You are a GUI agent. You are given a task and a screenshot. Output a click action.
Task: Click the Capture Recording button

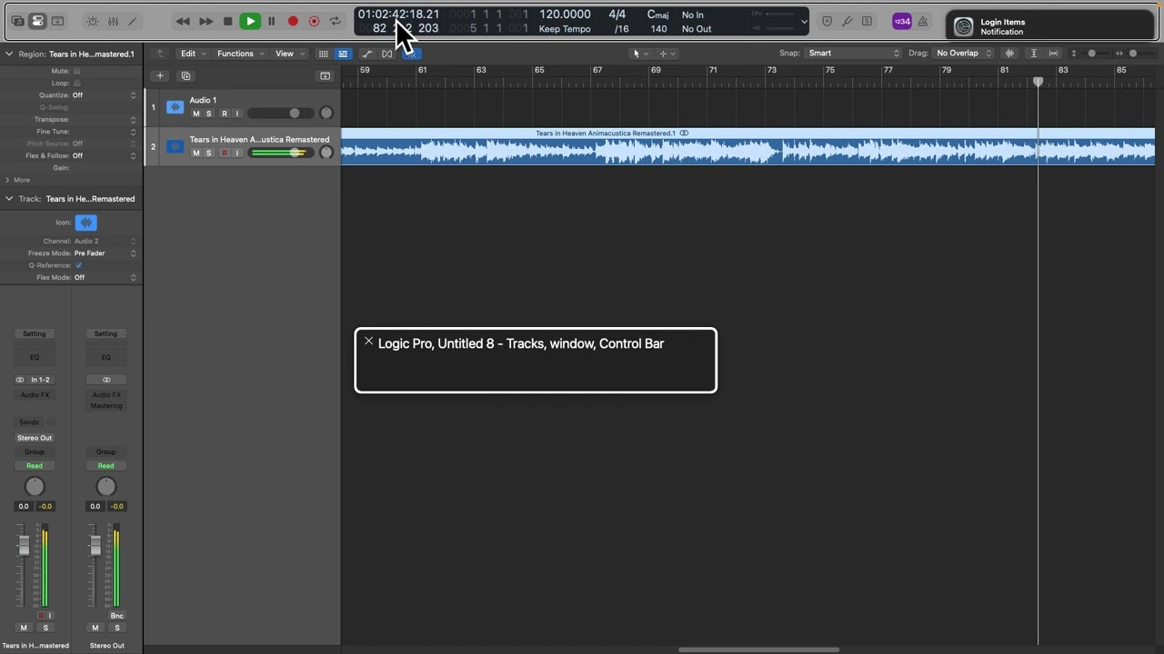point(314,21)
